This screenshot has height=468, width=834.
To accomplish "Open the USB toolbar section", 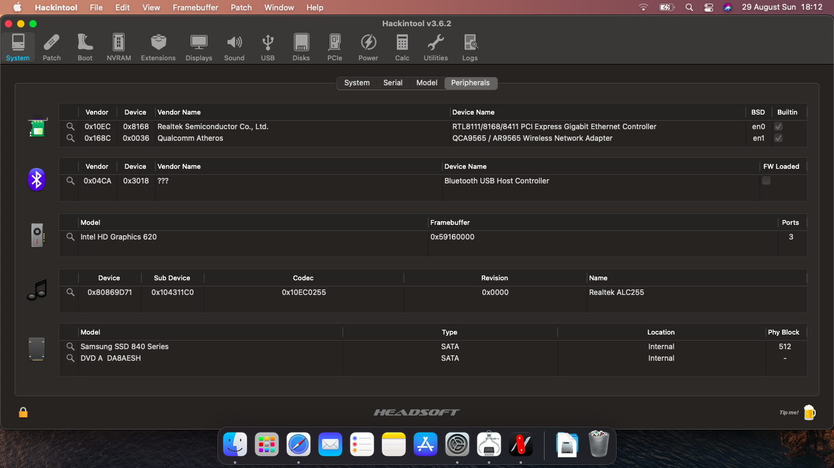I will point(267,47).
